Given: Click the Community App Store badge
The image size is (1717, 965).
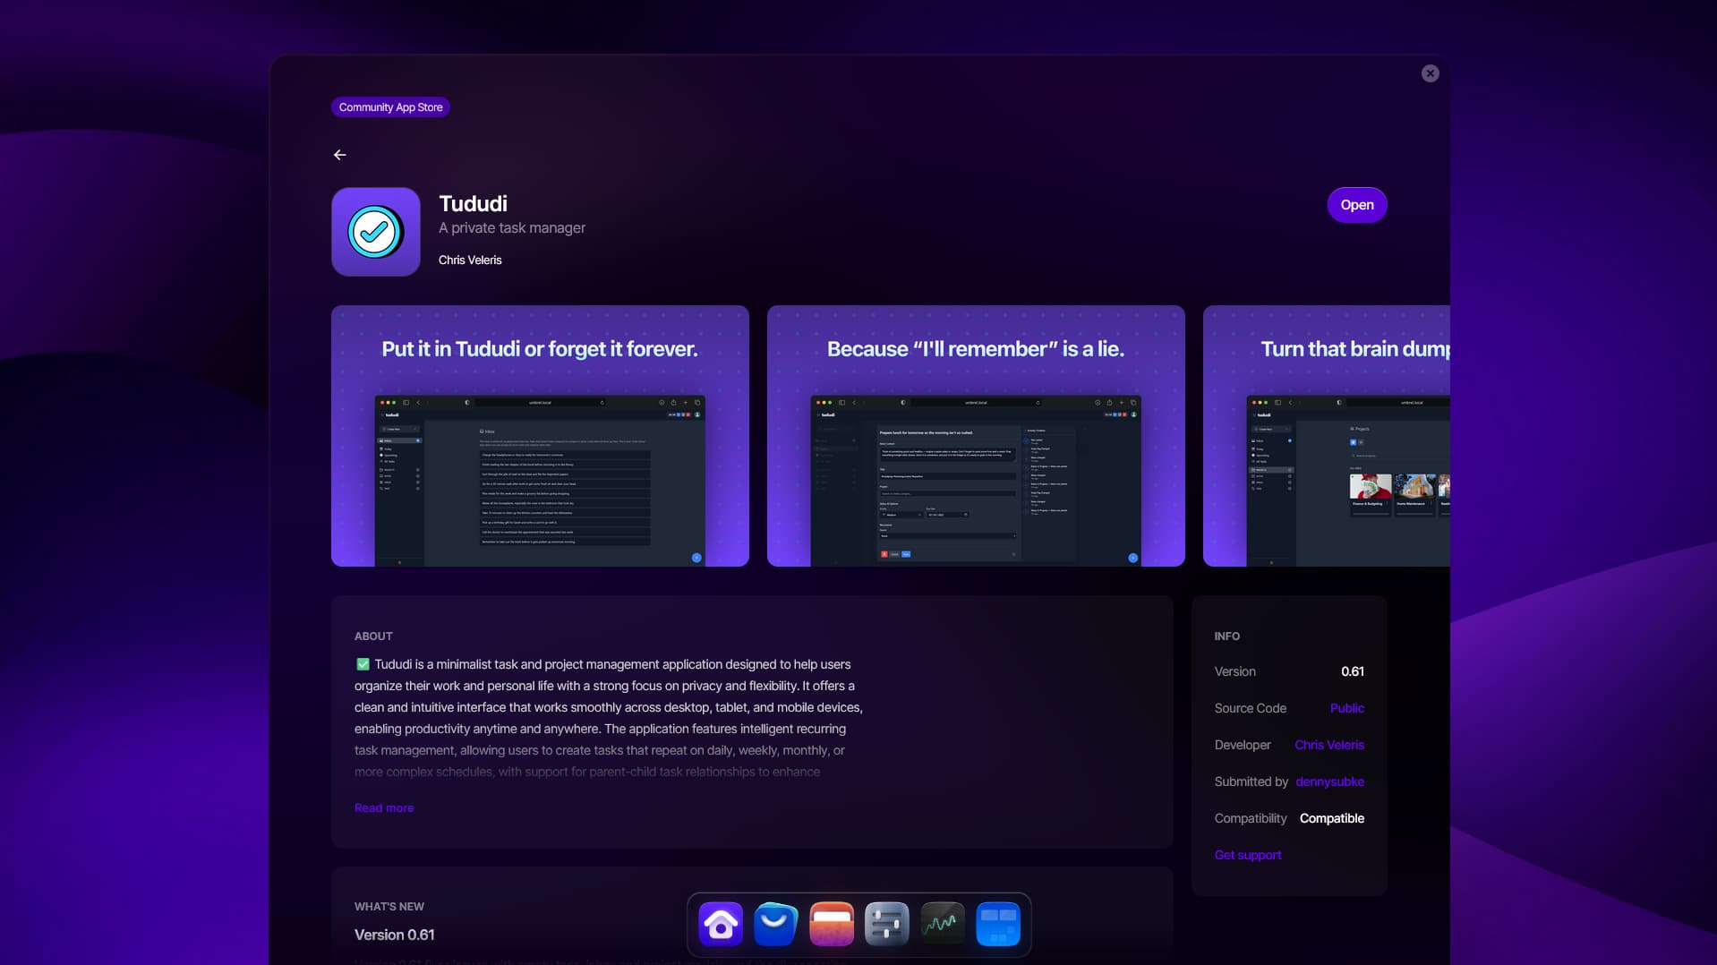Looking at the screenshot, I should [x=390, y=107].
